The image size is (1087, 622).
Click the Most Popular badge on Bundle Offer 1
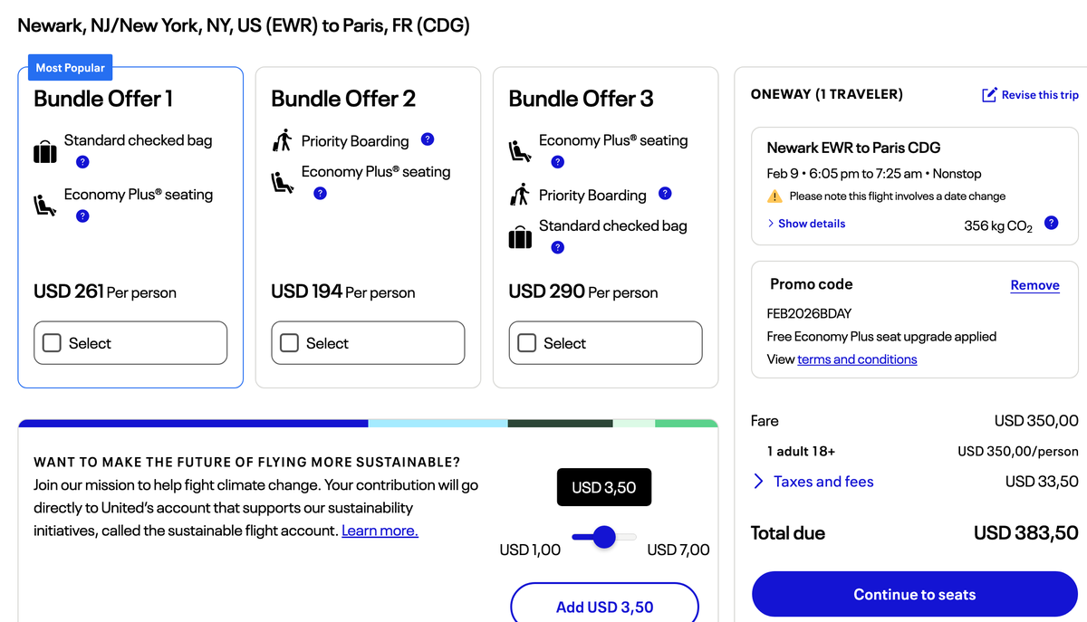[x=70, y=67]
